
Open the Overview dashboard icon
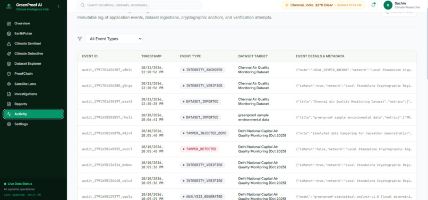(x=8, y=23)
